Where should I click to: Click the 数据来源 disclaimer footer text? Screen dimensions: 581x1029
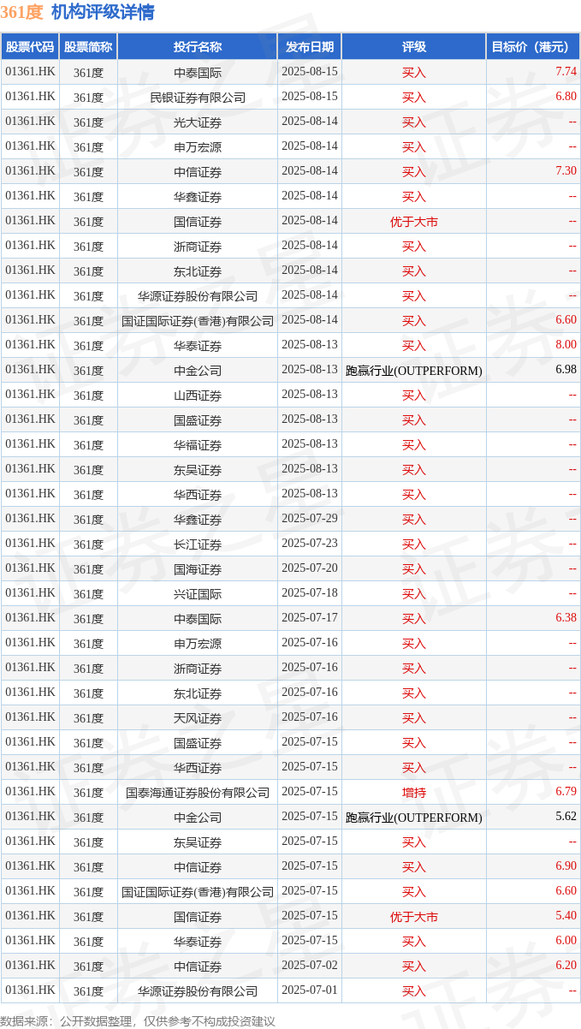tap(138, 1020)
